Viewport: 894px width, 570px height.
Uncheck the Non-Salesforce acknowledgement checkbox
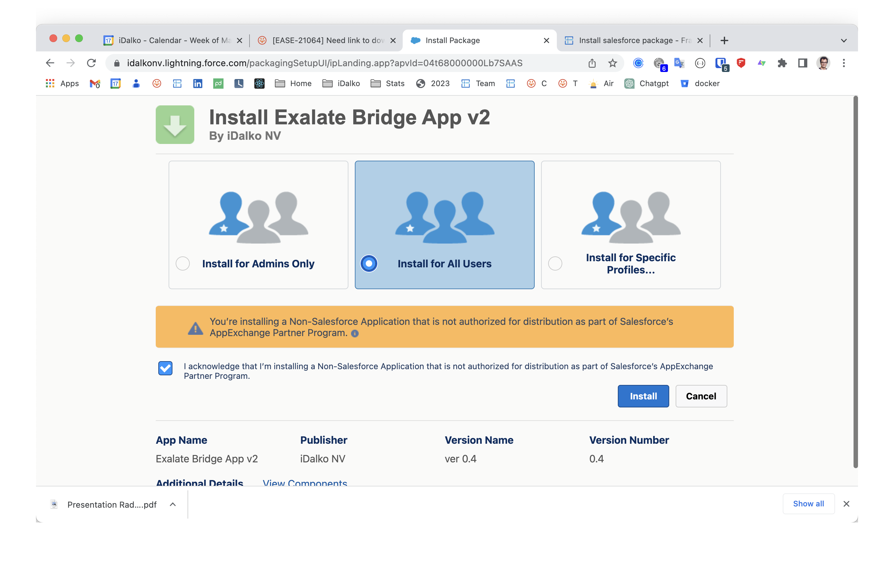click(165, 368)
